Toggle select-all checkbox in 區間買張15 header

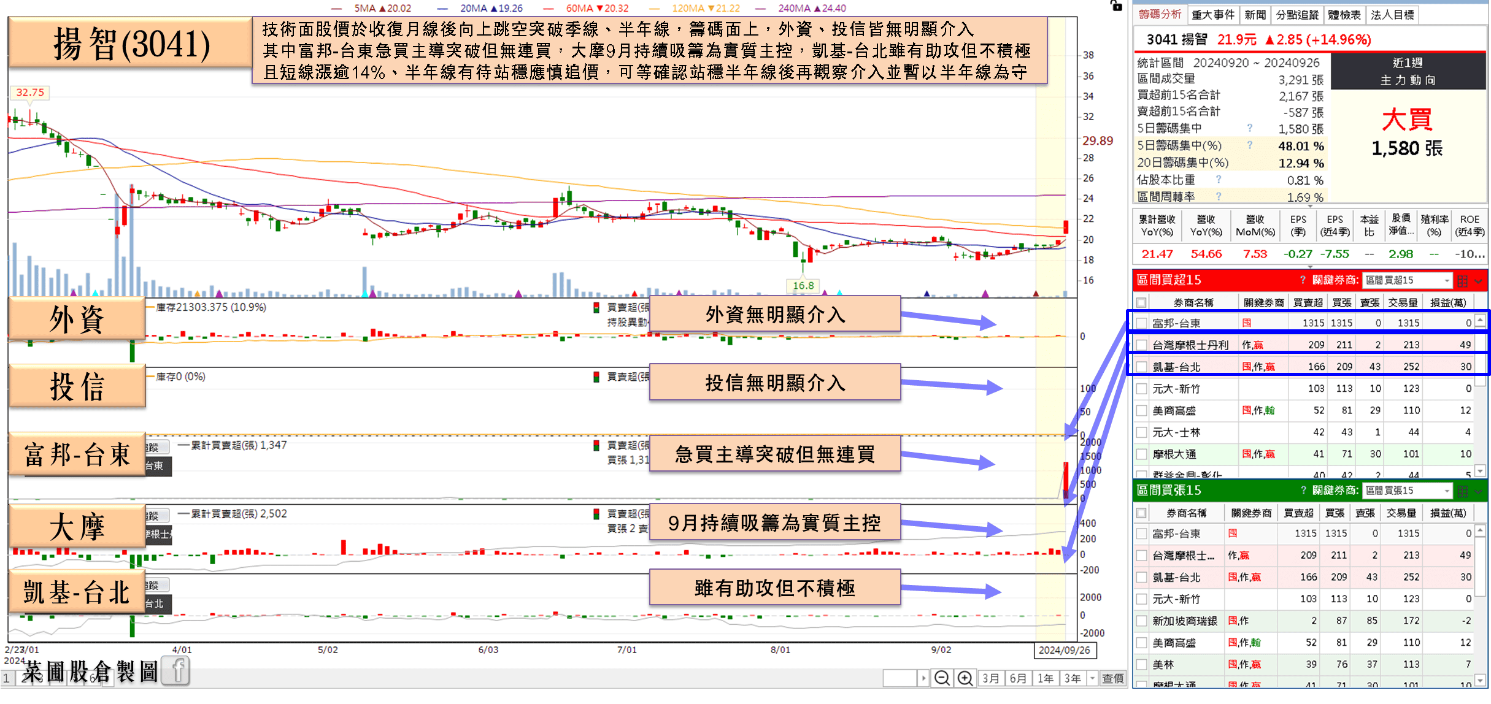(1141, 513)
